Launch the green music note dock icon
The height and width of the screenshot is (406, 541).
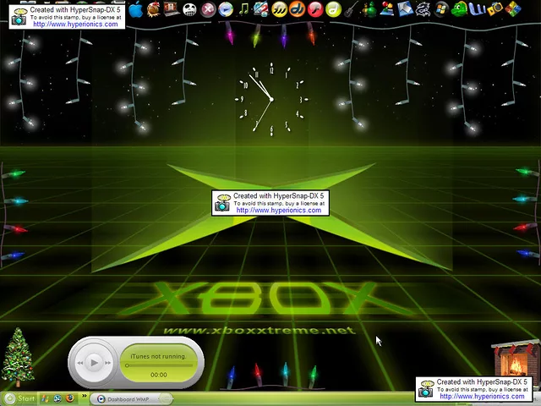[243, 9]
